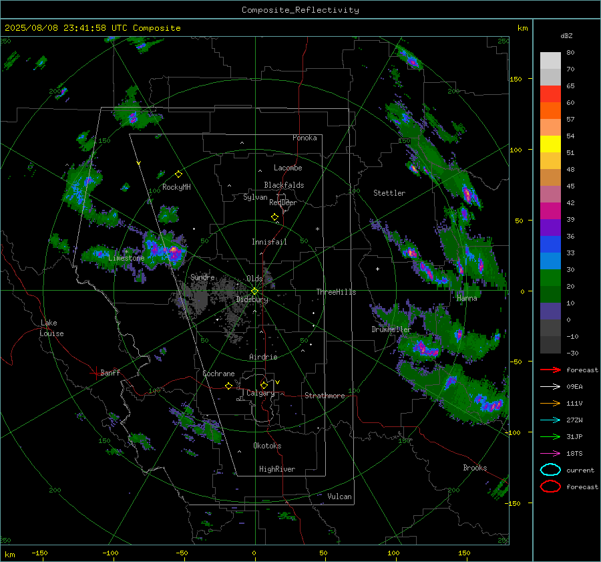The image size is (601, 562).
Task: Click the green 31JP arrow icon
Action: [550, 436]
